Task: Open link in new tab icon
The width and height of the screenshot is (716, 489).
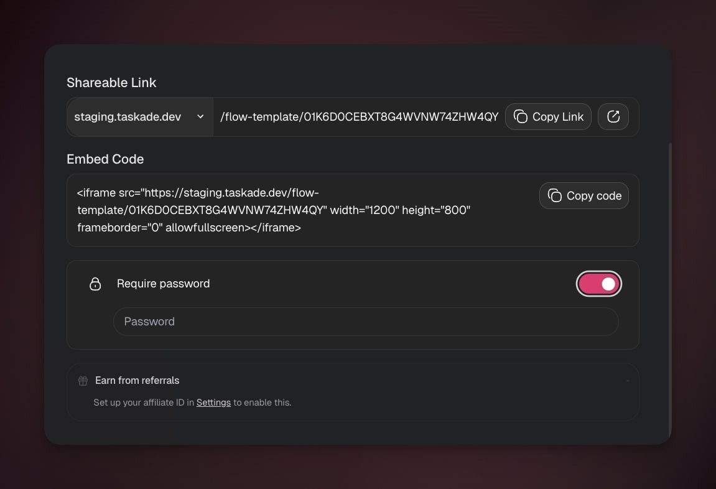Action: click(613, 116)
